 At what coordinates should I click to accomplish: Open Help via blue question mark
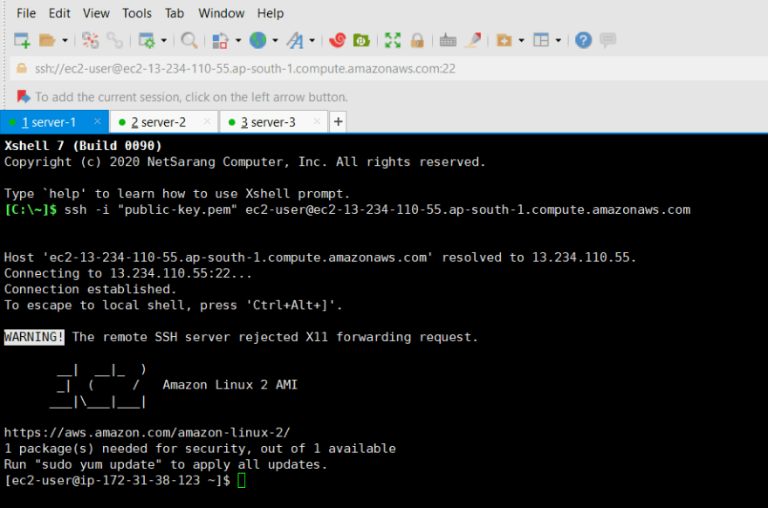click(x=583, y=40)
